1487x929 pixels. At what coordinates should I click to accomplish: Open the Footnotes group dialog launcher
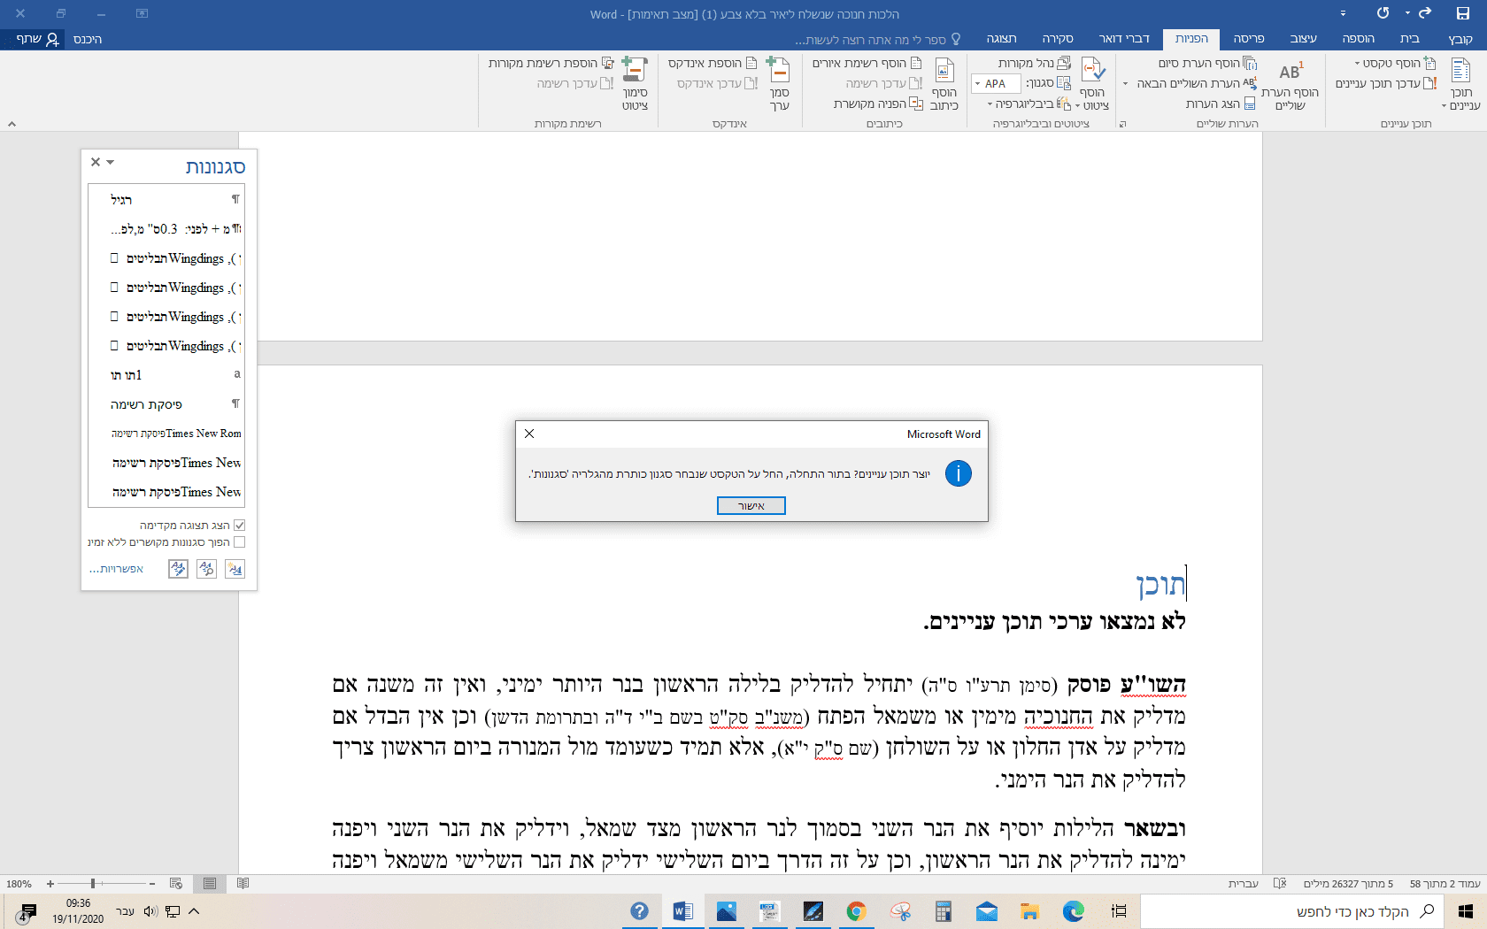1122,124
